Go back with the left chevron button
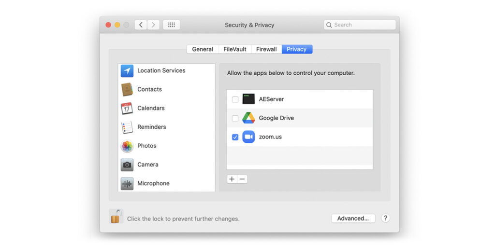This screenshot has height=247, width=495. coord(141,25)
